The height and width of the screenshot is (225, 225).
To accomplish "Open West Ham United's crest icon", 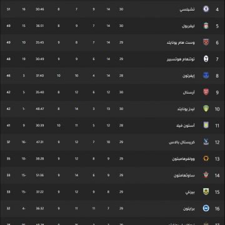I will click(x=206, y=42).
